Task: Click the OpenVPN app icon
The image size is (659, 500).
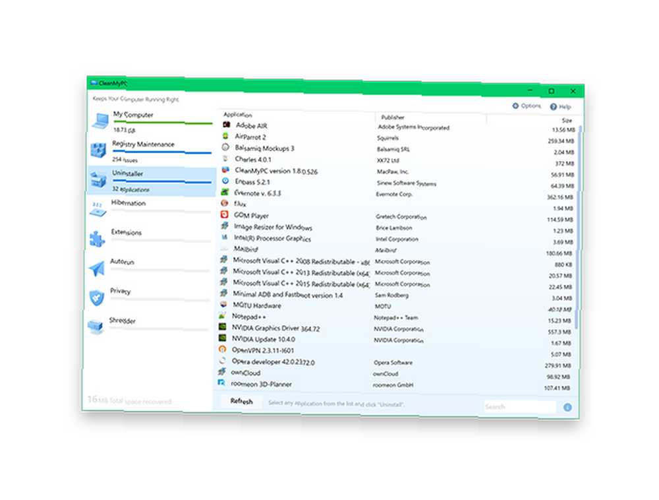Action: (x=222, y=349)
